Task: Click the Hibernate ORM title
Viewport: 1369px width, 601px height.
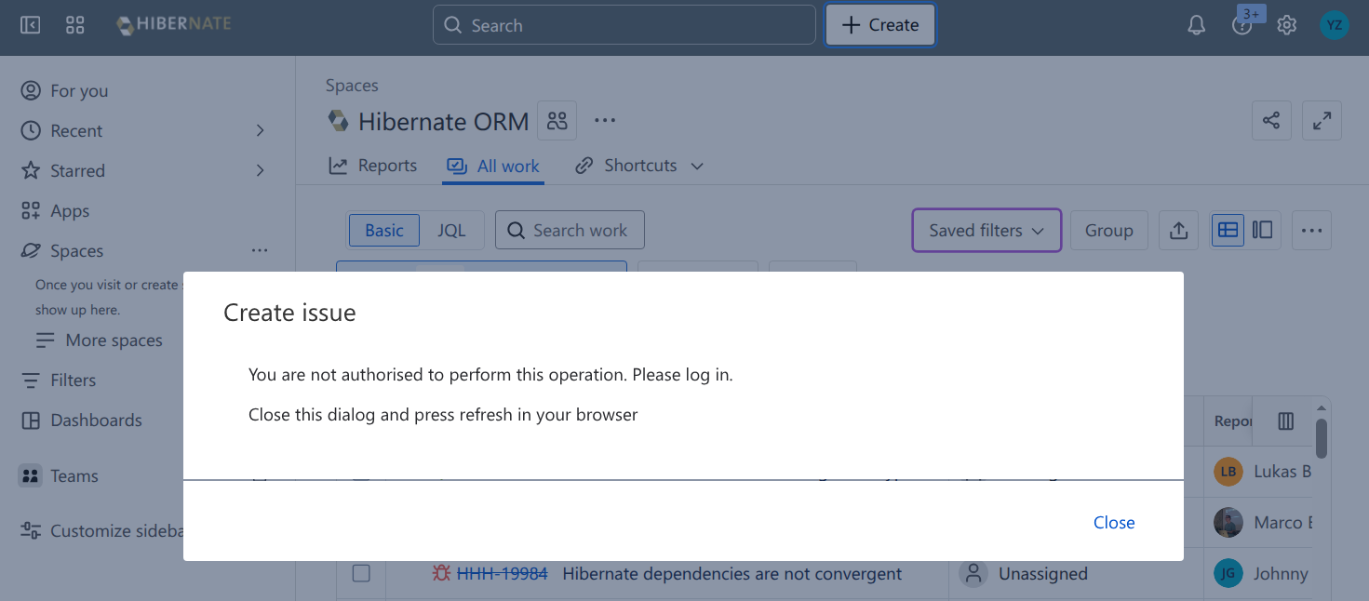Action: click(443, 121)
